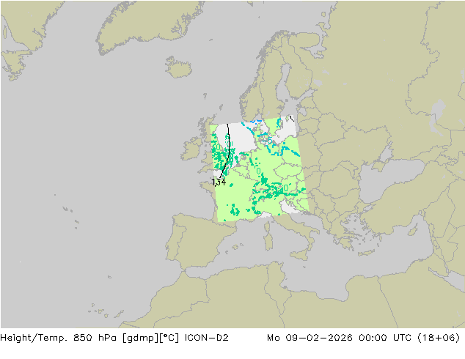Click the 134 contour height label
Screen dimensions: 465x359
point(219,182)
